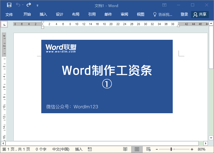
Task: Select the 引用 ribbon tab
Action: click(x=92, y=14)
